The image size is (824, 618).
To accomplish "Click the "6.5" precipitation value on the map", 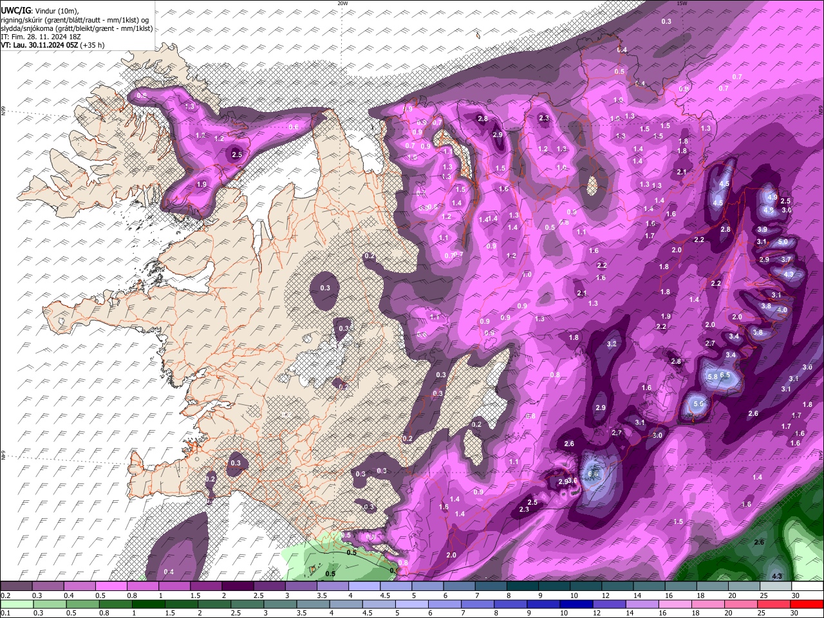I will point(724,375).
